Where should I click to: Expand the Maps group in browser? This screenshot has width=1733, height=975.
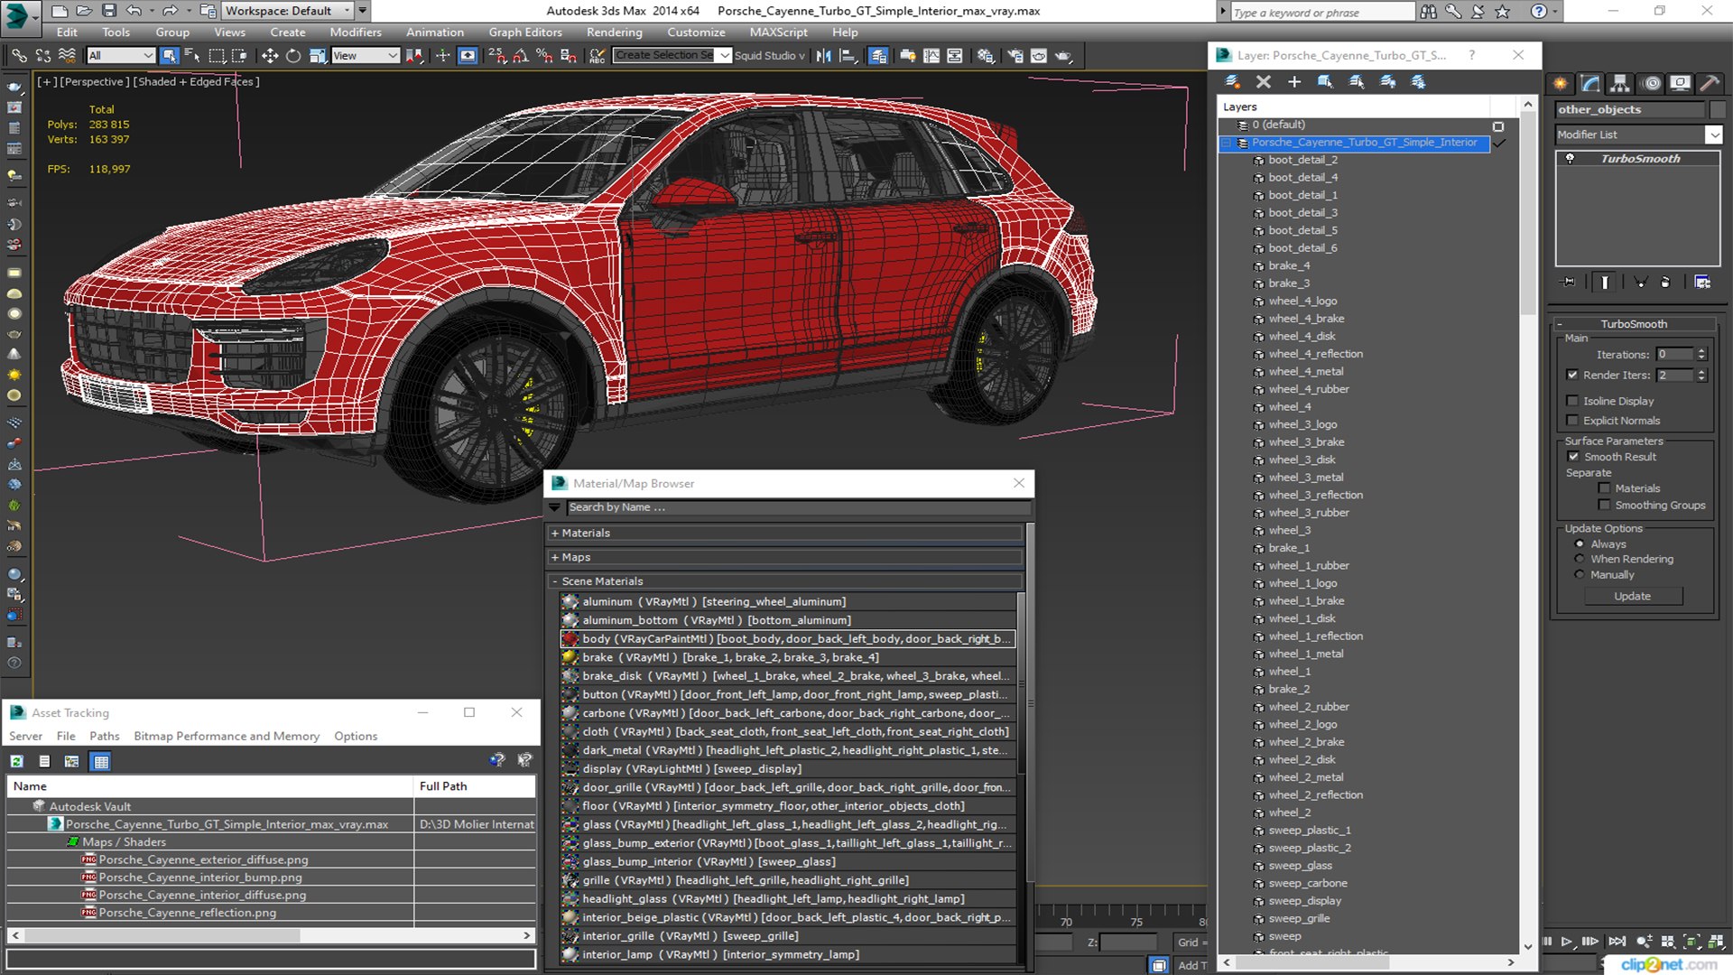554,558
